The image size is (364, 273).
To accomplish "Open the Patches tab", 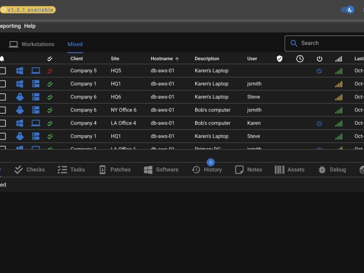I will tap(115, 170).
